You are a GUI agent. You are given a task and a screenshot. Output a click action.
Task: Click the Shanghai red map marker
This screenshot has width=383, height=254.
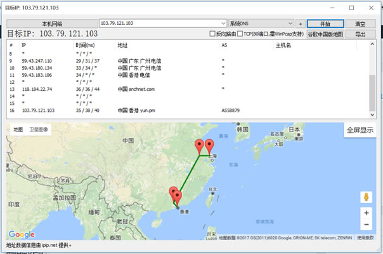(x=209, y=145)
